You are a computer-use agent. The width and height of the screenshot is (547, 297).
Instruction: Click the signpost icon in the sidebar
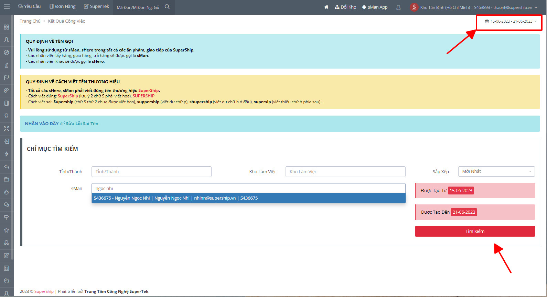(6, 217)
